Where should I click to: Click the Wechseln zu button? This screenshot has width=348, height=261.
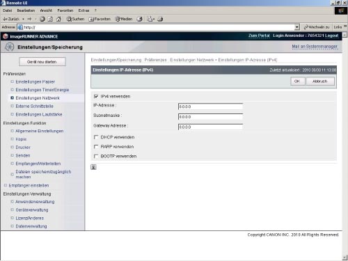[317, 27]
